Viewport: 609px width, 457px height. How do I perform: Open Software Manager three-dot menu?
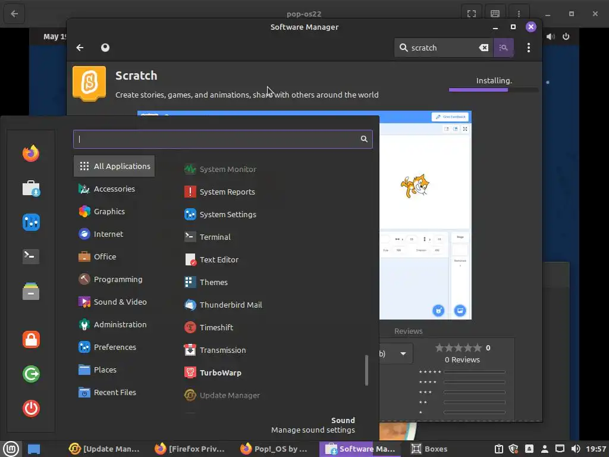[x=528, y=48]
